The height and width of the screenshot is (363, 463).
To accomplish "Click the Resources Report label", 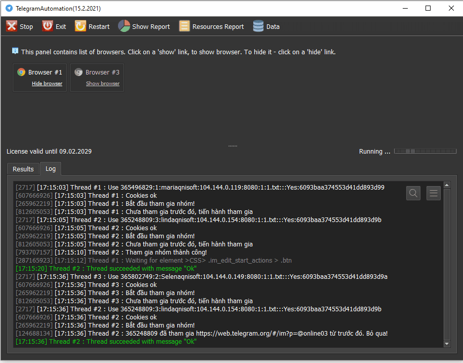I will point(218,26).
